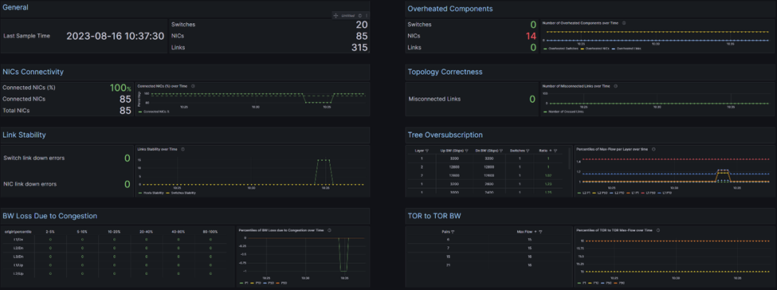The width and height of the screenshot is (777, 290).
Task: Open filter icon on Up BW (Gbps) column
Action: pyautogui.click(x=466, y=151)
